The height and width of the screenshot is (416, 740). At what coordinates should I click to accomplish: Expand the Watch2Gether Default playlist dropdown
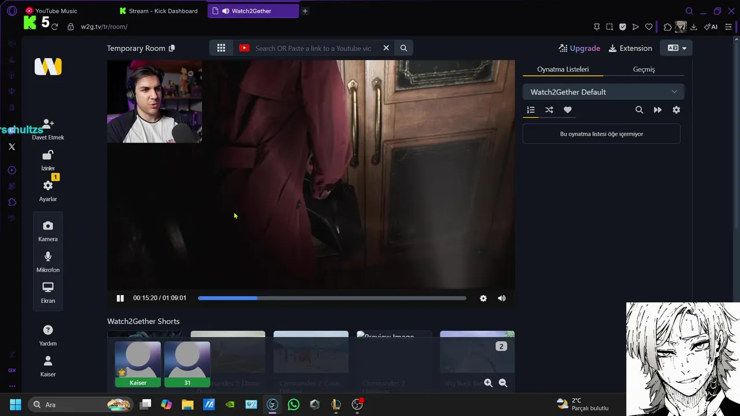click(x=603, y=92)
